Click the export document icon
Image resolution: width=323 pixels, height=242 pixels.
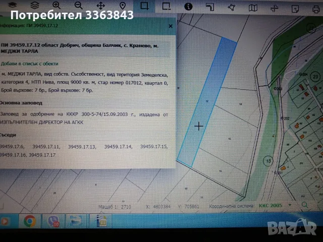click(295, 9)
